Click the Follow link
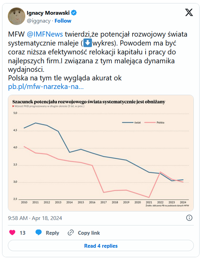The image size is (202, 260). [63, 21]
